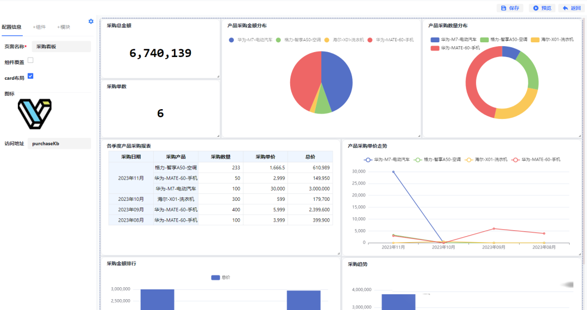The image size is (587, 310).
Task: Click the resize handle of 采购总金额 card
Action: (218, 77)
